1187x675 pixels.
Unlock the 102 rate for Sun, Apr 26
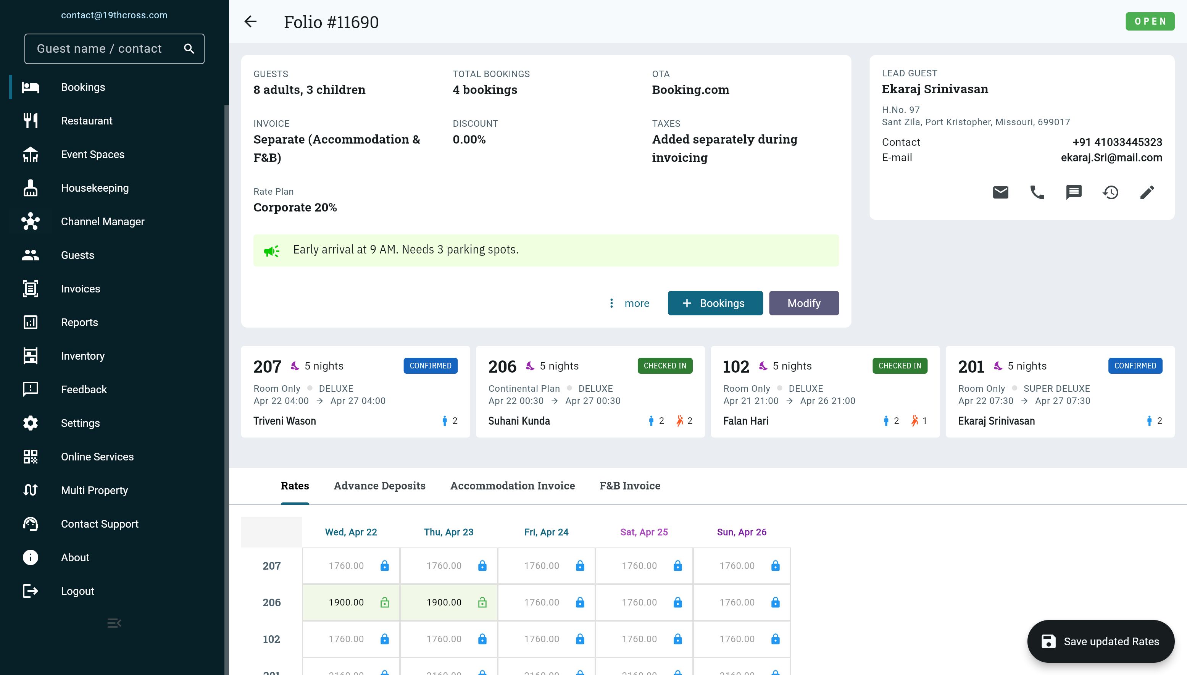coord(775,638)
